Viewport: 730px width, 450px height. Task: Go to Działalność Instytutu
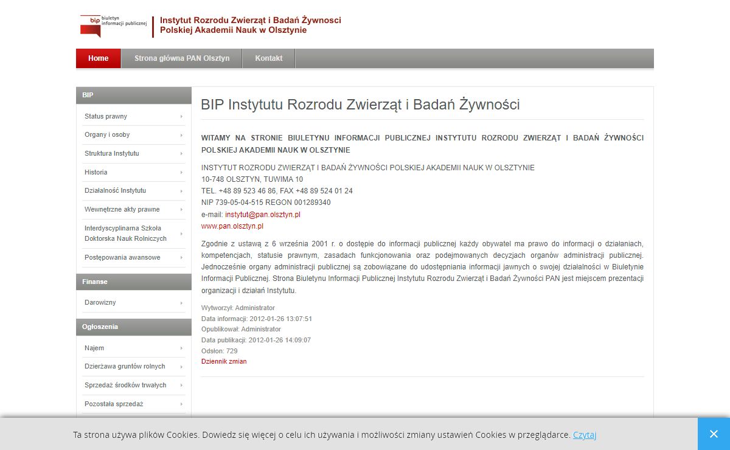tap(134, 190)
